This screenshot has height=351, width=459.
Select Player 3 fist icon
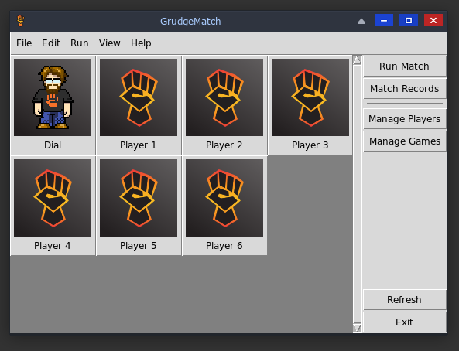point(310,97)
